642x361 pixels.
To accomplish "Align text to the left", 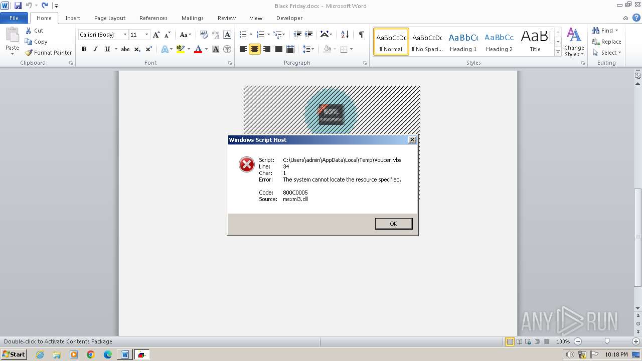I will tap(243, 49).
